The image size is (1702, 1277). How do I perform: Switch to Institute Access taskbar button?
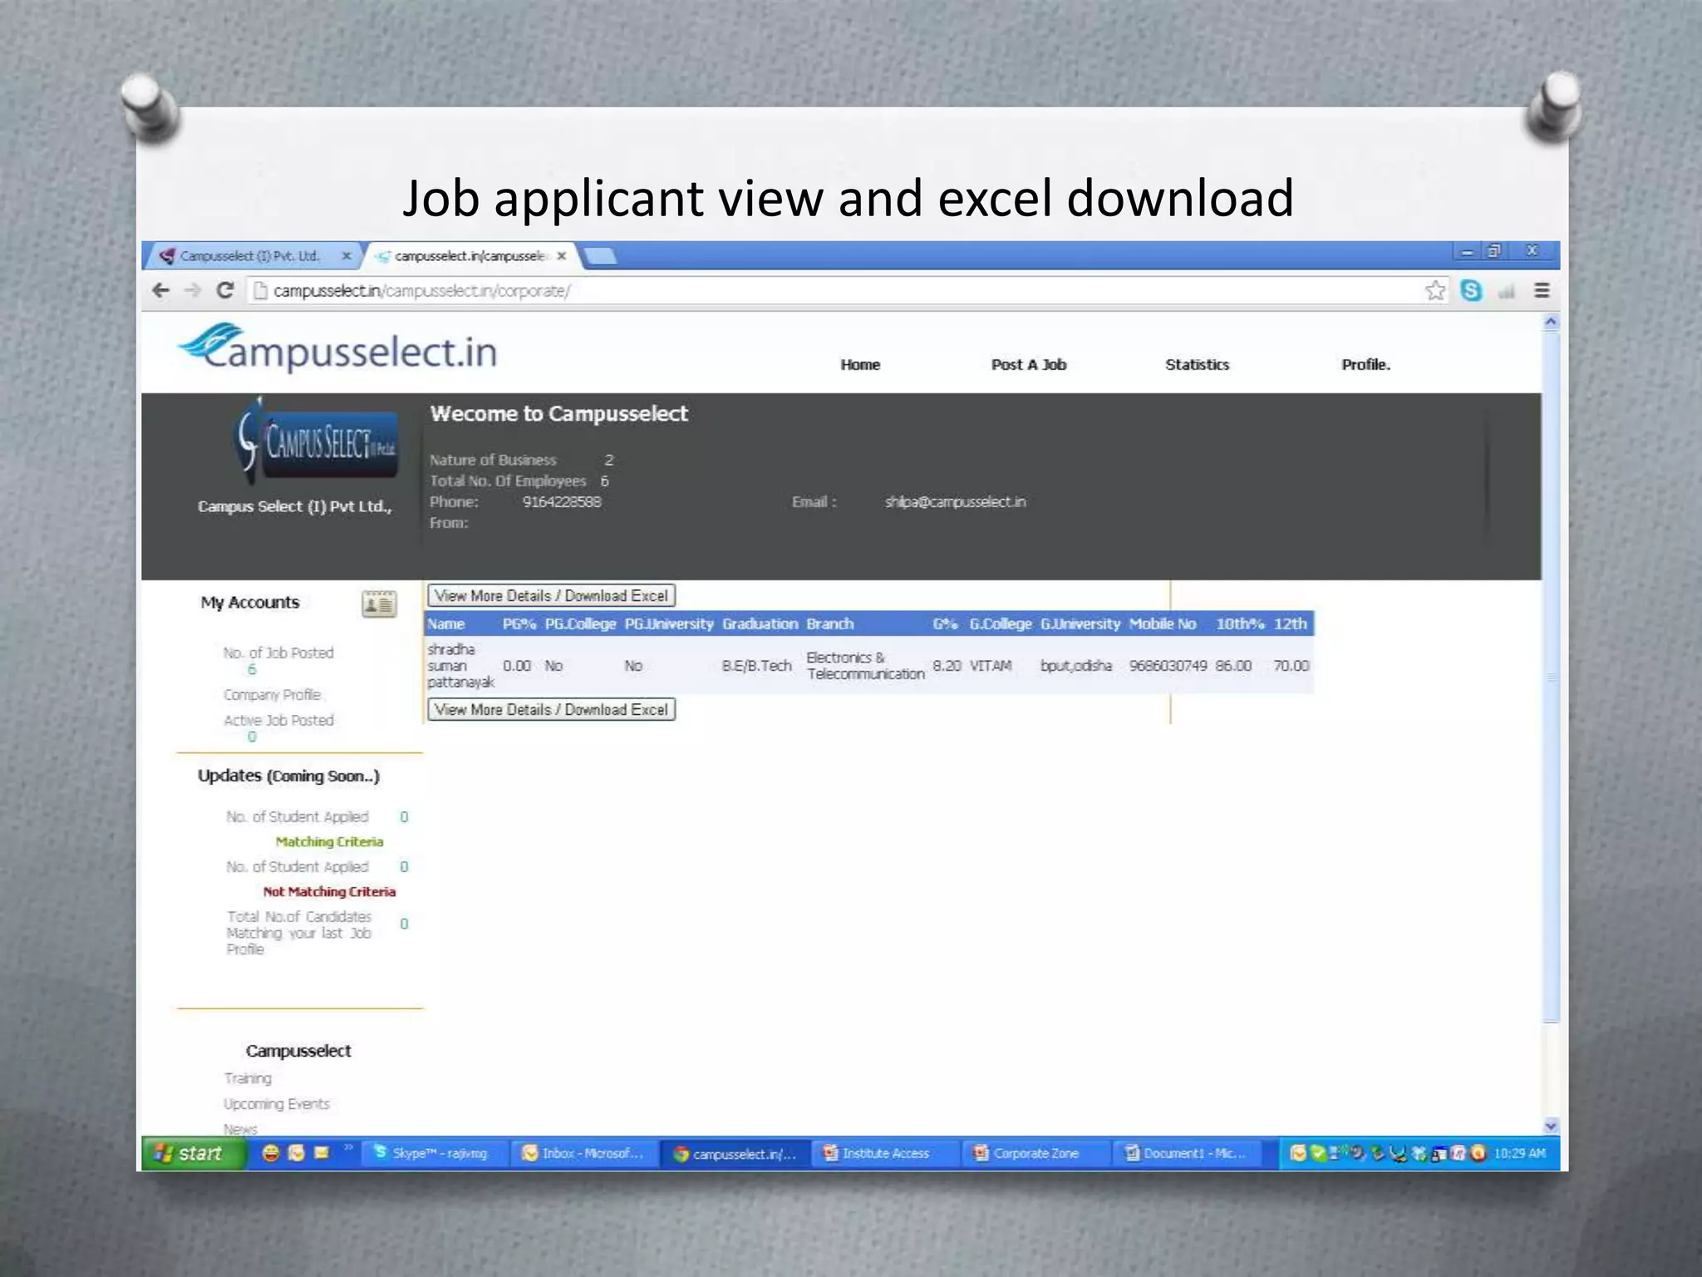[x=884, y=1153]
